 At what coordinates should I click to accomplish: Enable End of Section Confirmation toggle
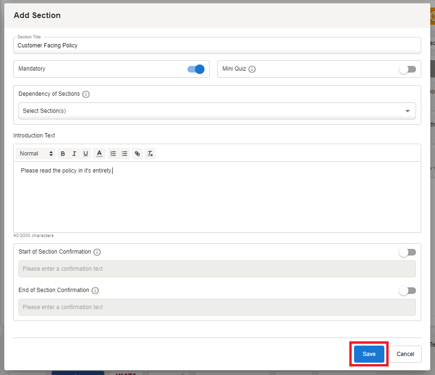click(407, 291)
